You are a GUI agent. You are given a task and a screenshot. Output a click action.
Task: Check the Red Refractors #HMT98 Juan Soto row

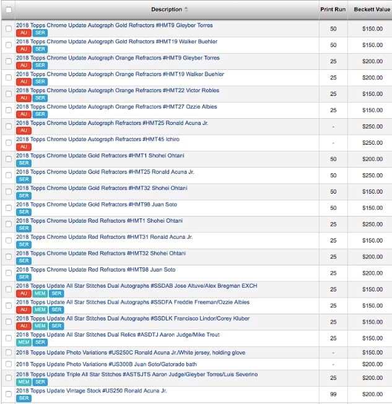pos(9,273)
